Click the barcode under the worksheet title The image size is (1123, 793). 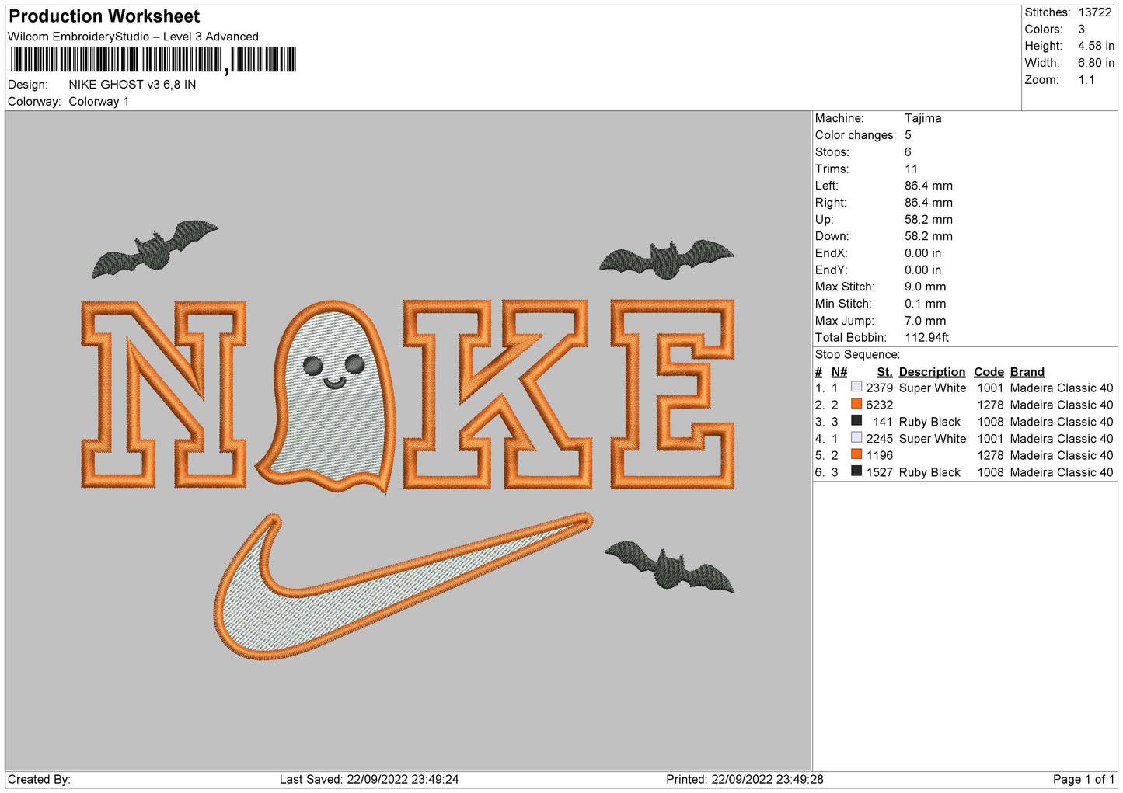(x=153, y=60)
